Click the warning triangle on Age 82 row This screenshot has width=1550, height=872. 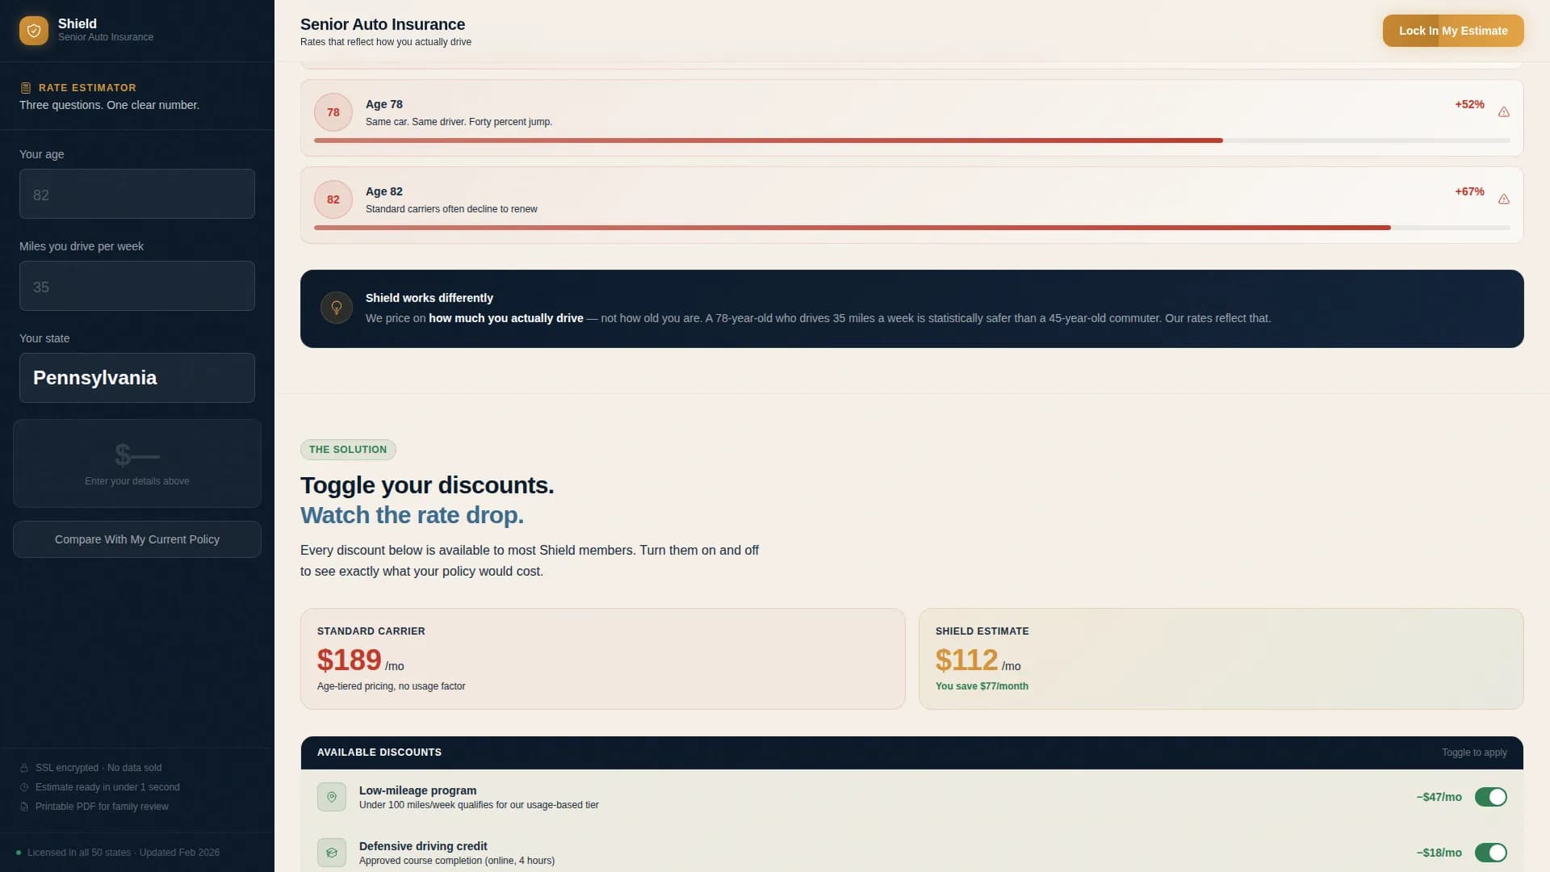point(1504,199)
